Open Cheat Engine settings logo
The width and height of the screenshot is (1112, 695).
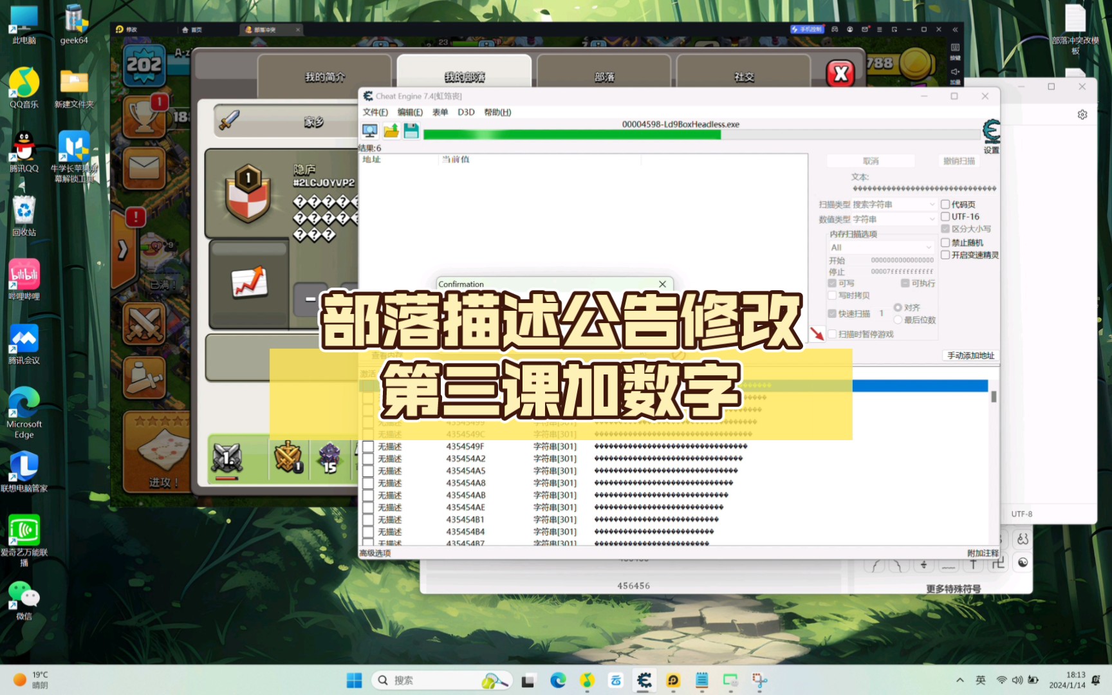991,131
